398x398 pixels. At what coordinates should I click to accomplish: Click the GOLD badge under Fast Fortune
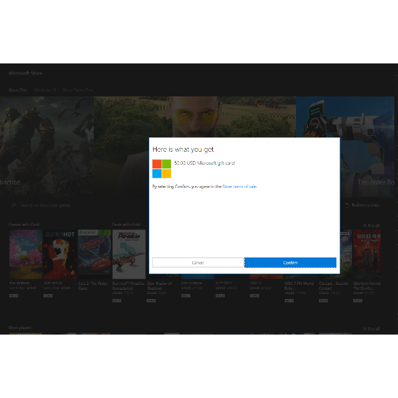[x=186, y=295]
